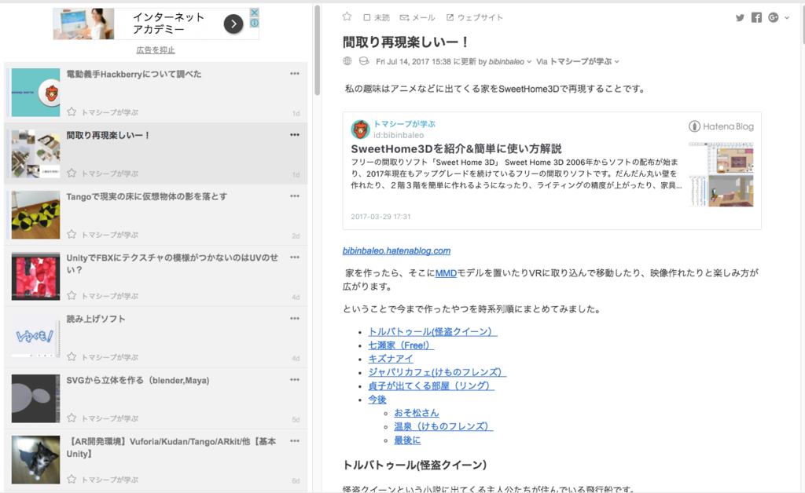Open the UnityでFBXにテクスチャ article
Viewport: 805px width, 493px height.
pos(172,264)
